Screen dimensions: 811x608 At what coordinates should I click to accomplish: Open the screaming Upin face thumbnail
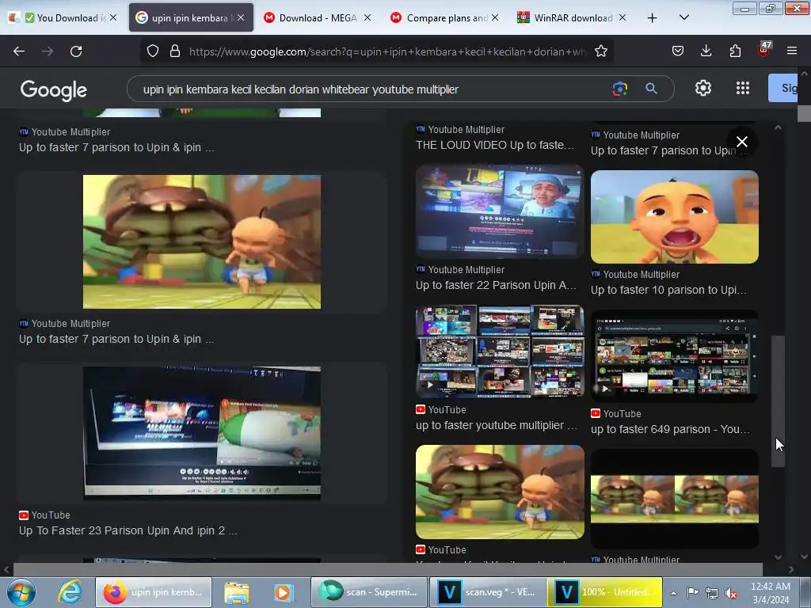tap(675, 217)
